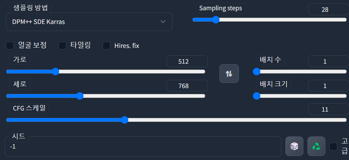Enable the 얼굴 보정 checkbox
The height and width of the screenshot is (160, 349).
10,46
